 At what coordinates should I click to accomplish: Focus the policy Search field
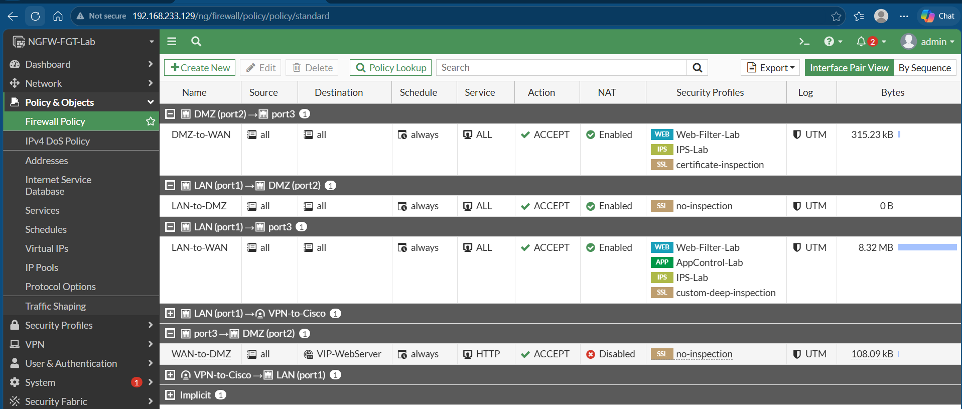click(x=562, y=68)
